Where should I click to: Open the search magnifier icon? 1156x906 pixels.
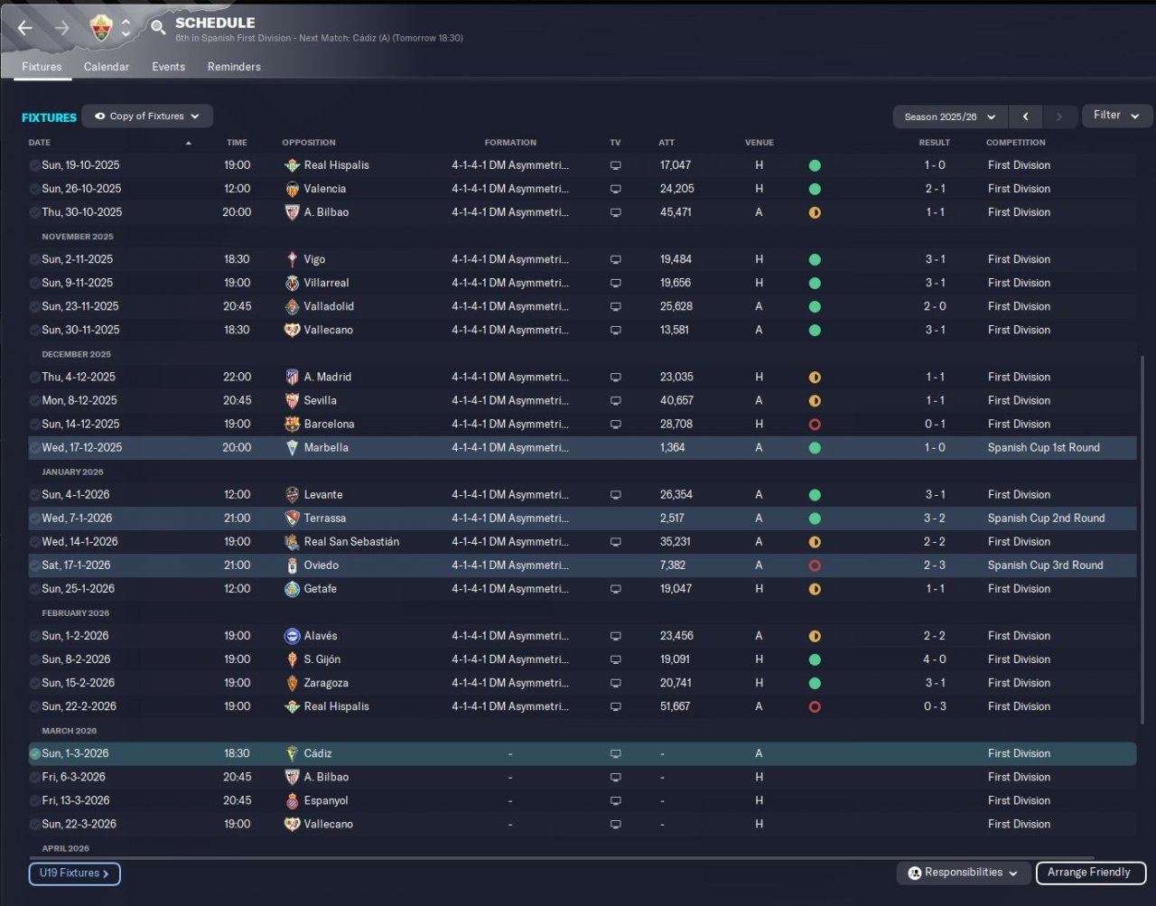point(158,28)
